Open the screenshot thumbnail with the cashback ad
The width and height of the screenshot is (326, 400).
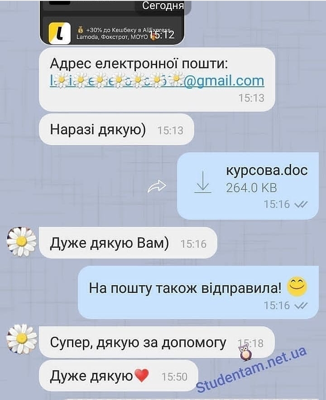(x=112, y=23)
